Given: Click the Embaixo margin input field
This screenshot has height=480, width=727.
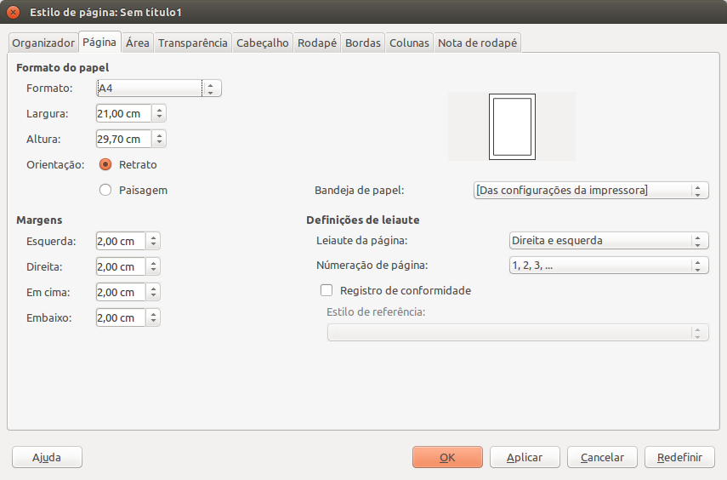Looking at the screenshot, I should point(121,317).
